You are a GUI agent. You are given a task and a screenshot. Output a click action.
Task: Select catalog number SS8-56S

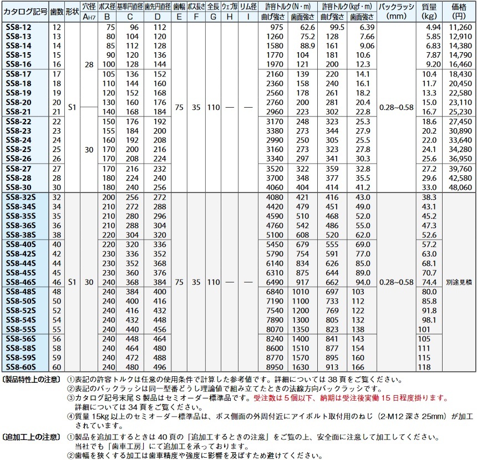point(21,339)
